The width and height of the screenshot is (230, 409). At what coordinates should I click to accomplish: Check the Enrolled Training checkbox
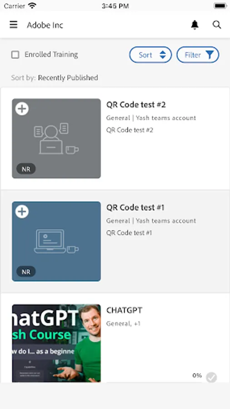click(15, 55)
